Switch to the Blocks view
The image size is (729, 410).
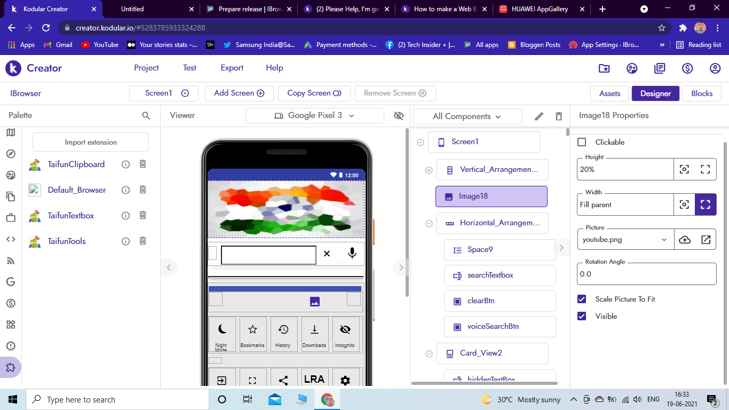pyautogui.click(x=701, y=93)
